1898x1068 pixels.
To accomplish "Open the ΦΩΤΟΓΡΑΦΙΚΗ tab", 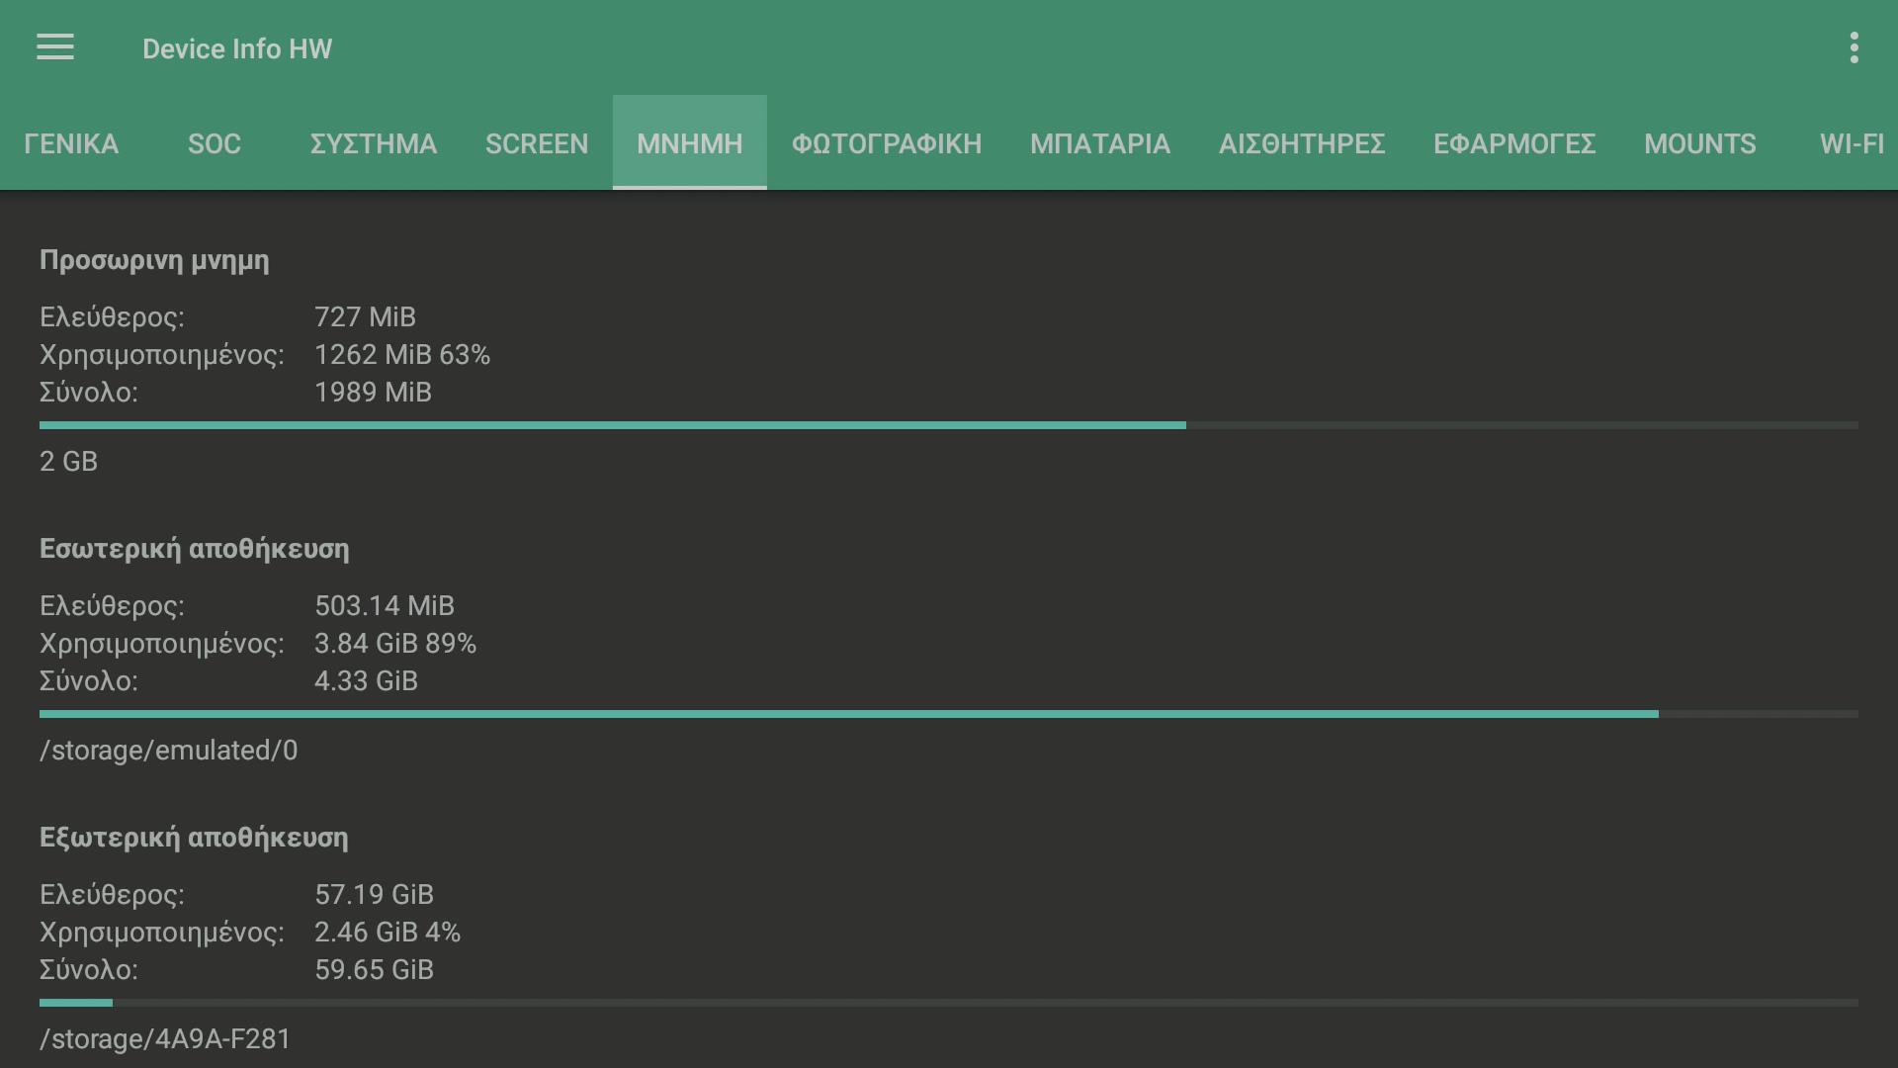I will [x=887, y=144].
